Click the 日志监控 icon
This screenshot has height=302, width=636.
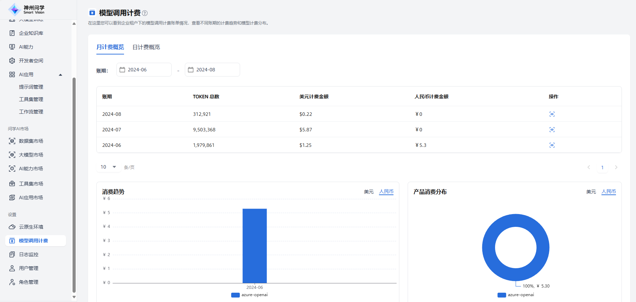pos(12,254)
